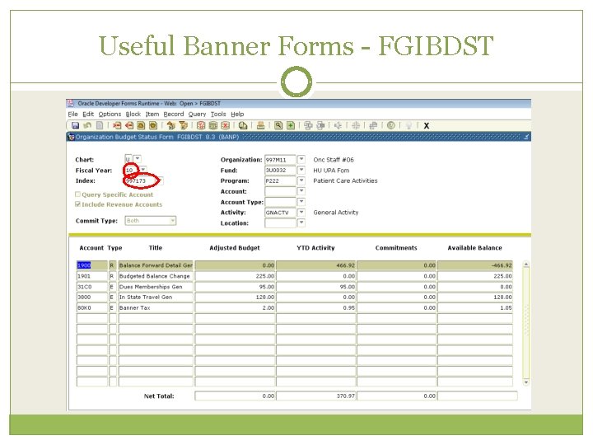Screen dimensions: 593x445
Task: Click the magnifier display-document toolbar icon
Action: point(278,125)
